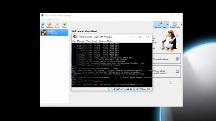Click VirtualBox Manager title bar logo
Viewport: 216px width, 121px height.
42,15
